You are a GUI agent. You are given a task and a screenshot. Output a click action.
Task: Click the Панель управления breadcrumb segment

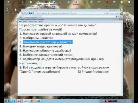42,13
